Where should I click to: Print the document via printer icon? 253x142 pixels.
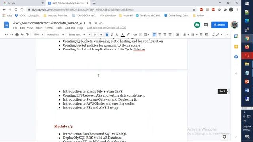(17, 34)
